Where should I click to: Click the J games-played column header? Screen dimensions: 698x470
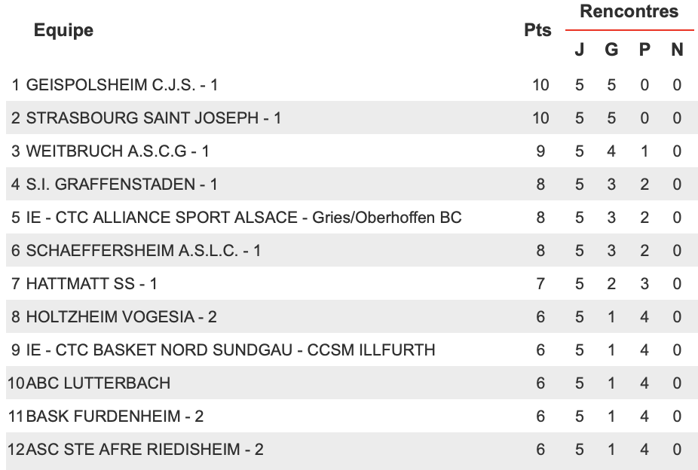tap(579, 50)
